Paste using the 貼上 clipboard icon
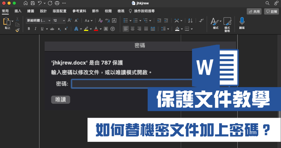Image resolution: width=281 pixels, height=148 pixels. pos(7,22)
